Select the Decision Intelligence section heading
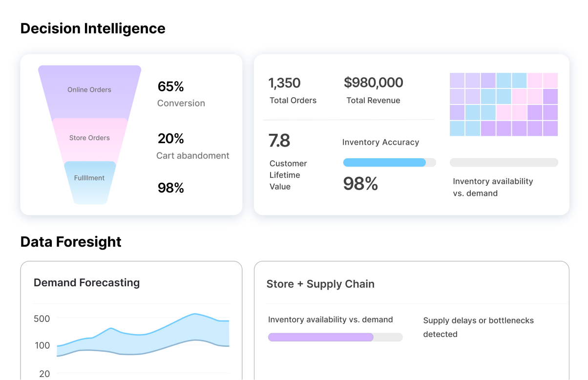 coord(93,29)
